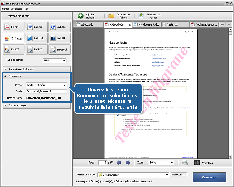
Task: Click the Vignettes thumbnails grid icon
Action: click(x=197, y=163)
